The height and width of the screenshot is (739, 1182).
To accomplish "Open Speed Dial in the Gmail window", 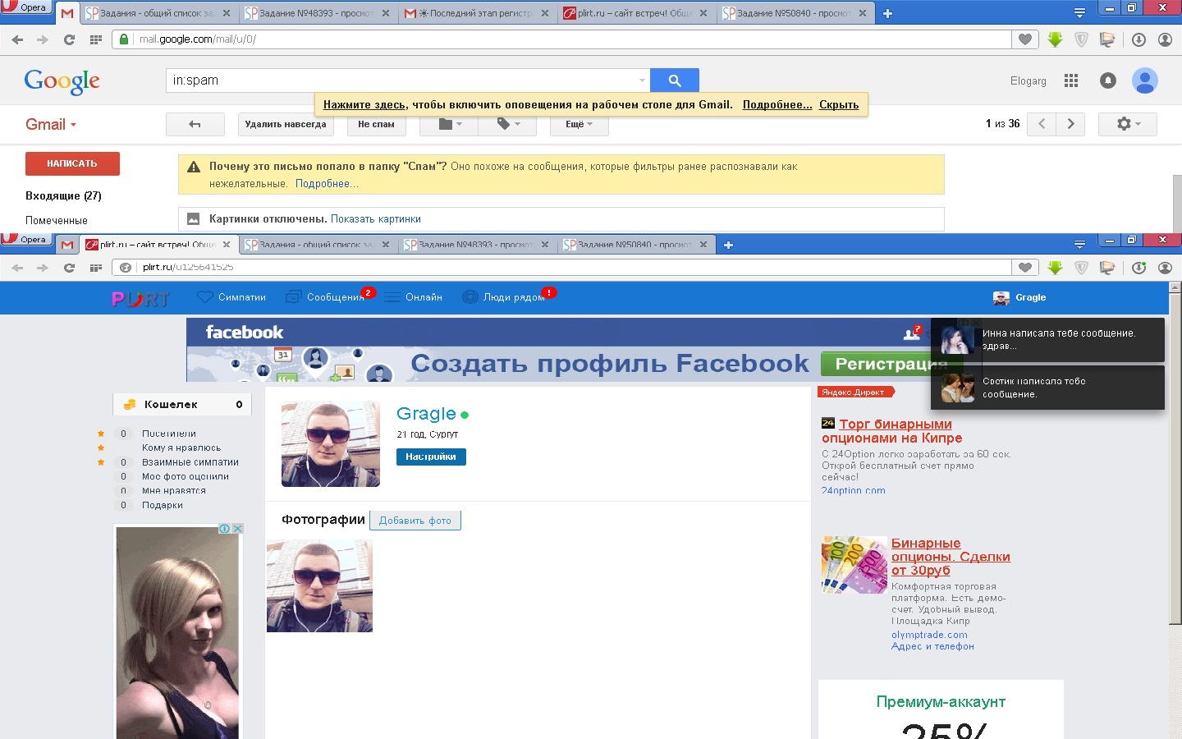I will (x=95, y=39).
